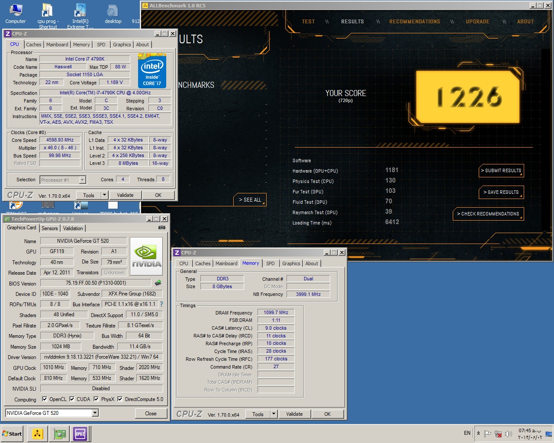Click the 1226 score box
This screenshot has height=443, width=554.
coord(467,97)
